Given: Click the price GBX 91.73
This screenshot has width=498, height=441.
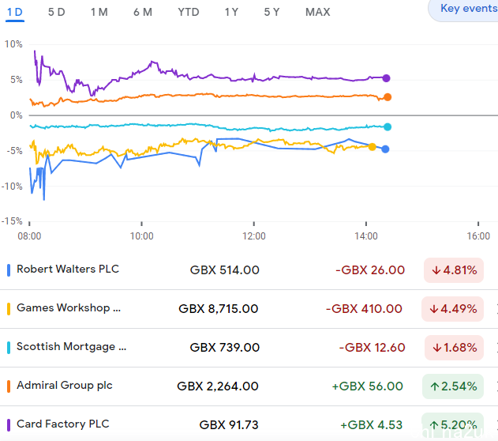Looking at the screenshot, I should 229,425.
